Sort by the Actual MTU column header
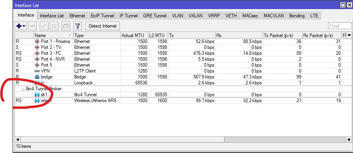This screenshot has width=353, height=153. click(134, 35)
